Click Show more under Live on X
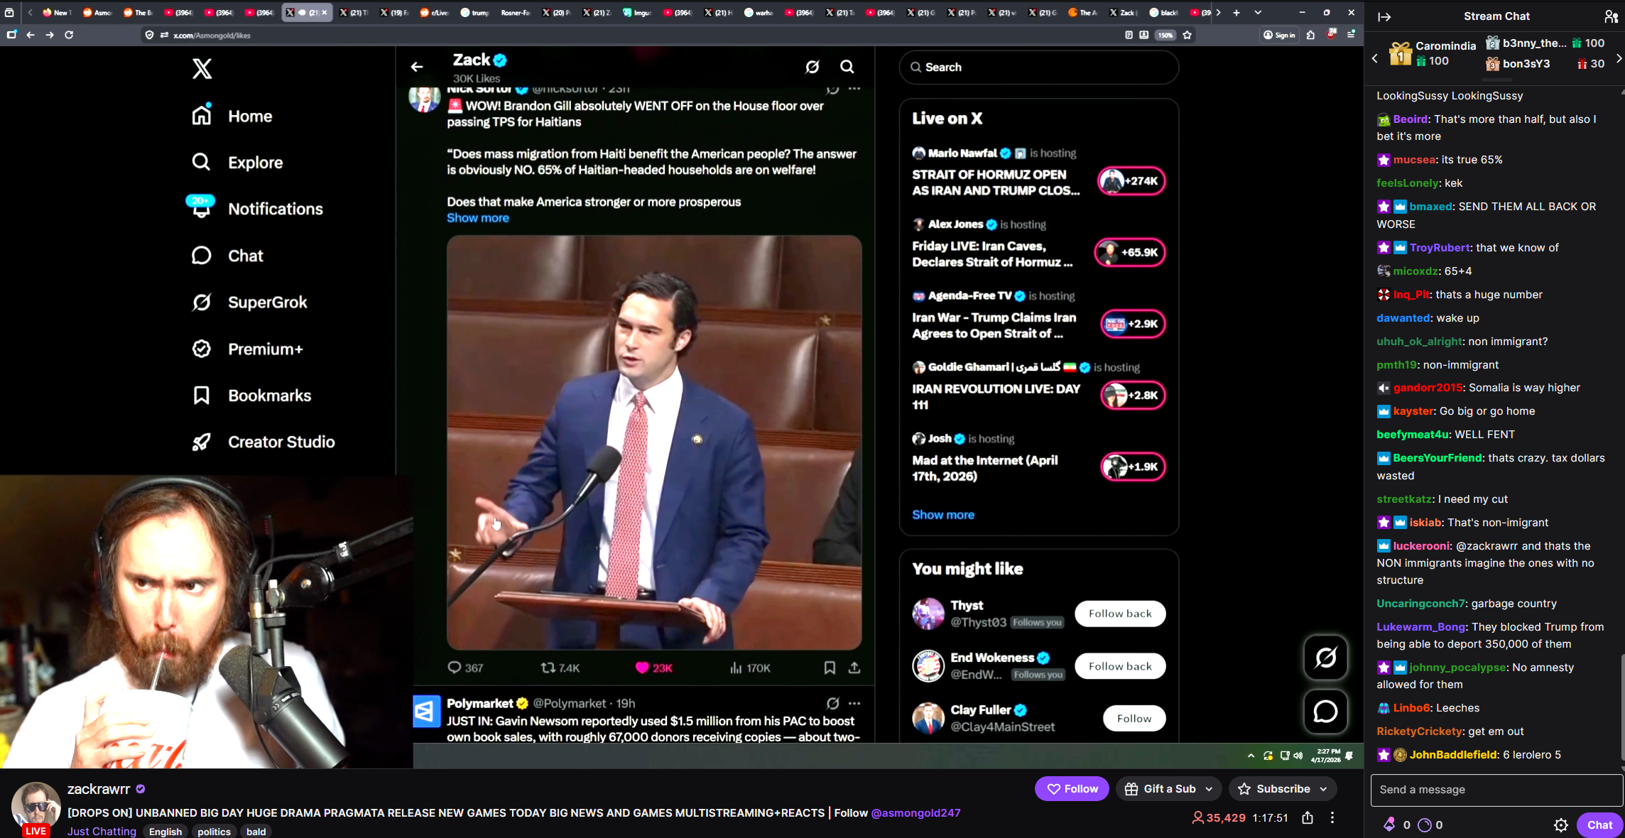Screen dimensions: 1625x838 [x=942, y=515]
